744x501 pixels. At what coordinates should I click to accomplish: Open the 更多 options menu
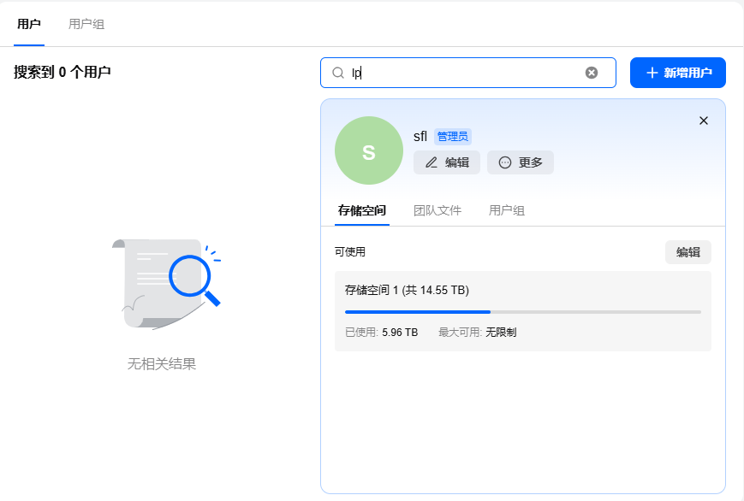(521, 162)
